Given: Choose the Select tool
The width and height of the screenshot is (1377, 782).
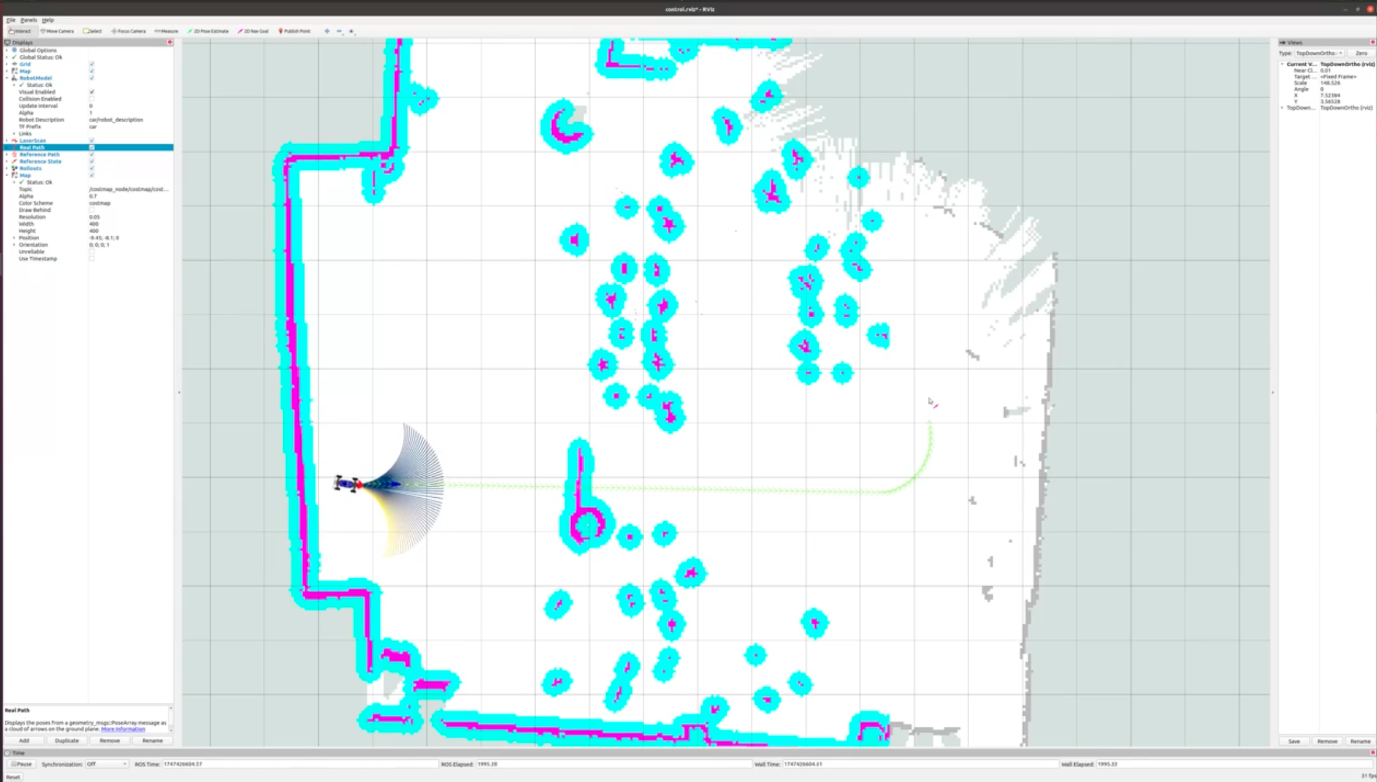Looking at the screenshot, I should tap(93, 31).
